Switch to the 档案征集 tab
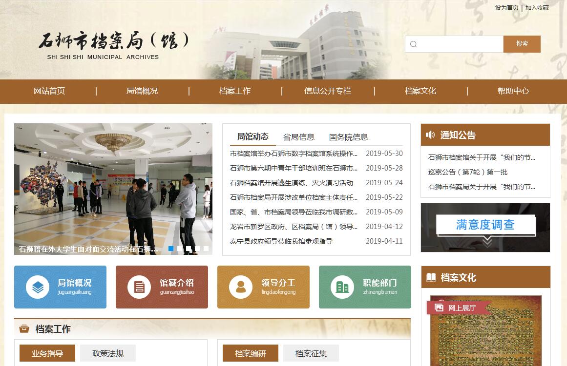 [311, 353]
